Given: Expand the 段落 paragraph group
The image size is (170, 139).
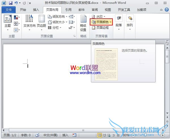Looking at the screenshot, I should [x=119, y=23].
